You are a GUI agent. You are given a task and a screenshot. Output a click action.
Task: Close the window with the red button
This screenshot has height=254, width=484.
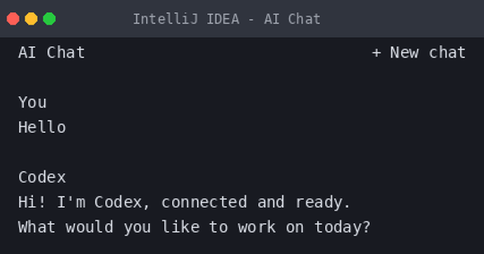click(x=13, y=19)
